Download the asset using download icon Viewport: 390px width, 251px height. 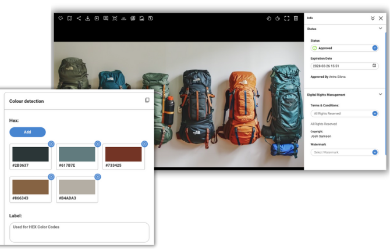[x=87, y=19]
